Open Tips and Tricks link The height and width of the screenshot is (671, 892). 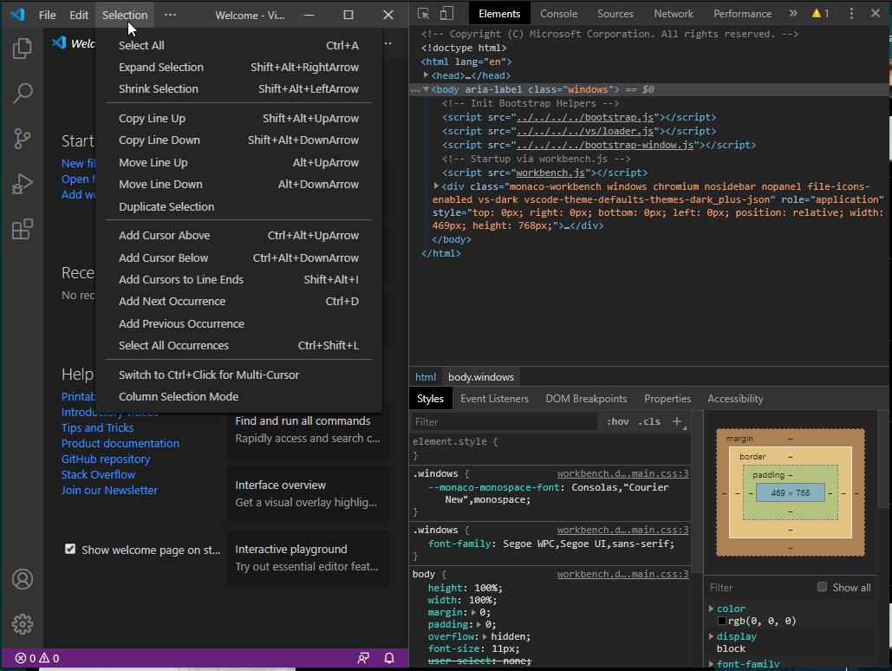click(x=97, y=427)
